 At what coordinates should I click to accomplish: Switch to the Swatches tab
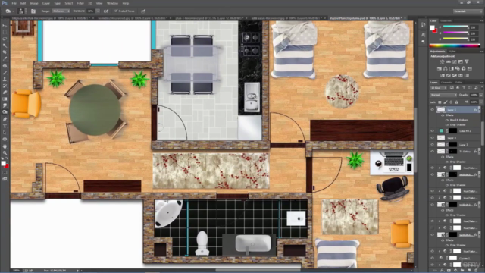coord(446,21)
